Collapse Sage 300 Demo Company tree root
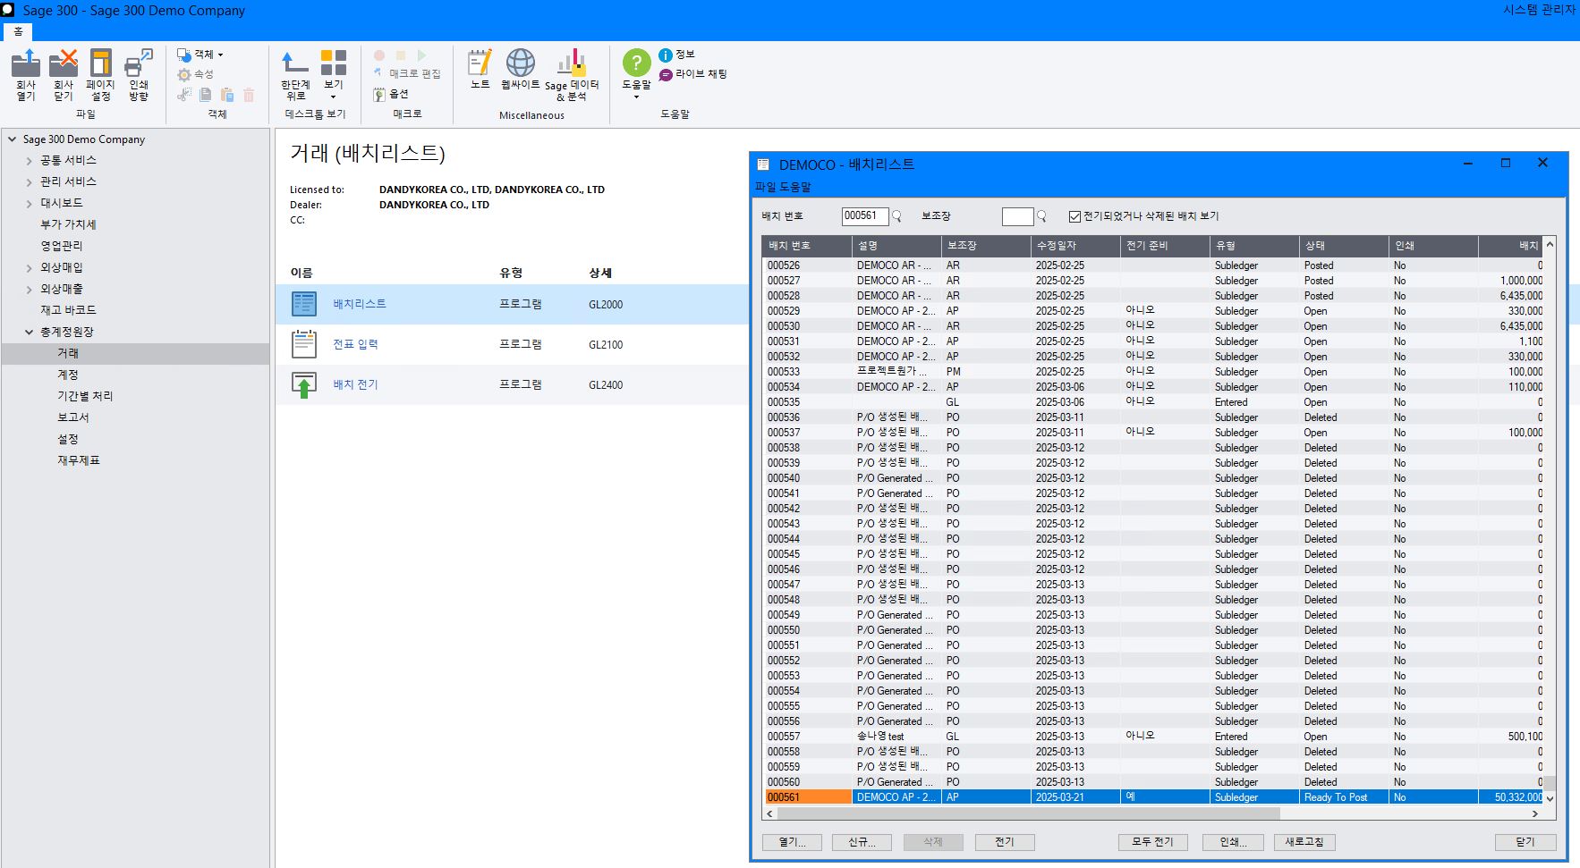The width and height of the screenshot is (1580, 868). [13, 139]
